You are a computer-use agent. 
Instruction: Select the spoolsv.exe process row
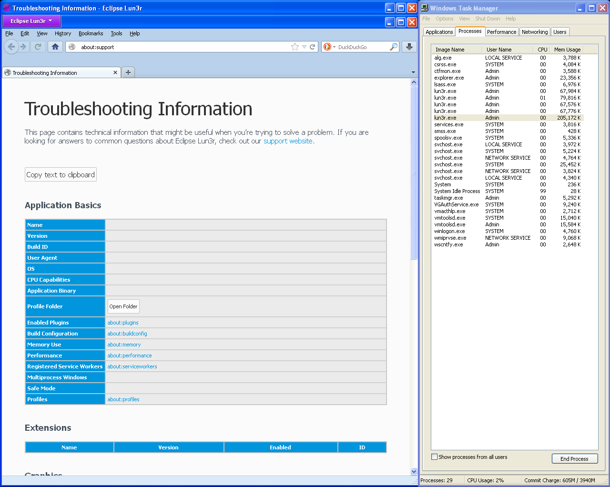tap(508, 138)
